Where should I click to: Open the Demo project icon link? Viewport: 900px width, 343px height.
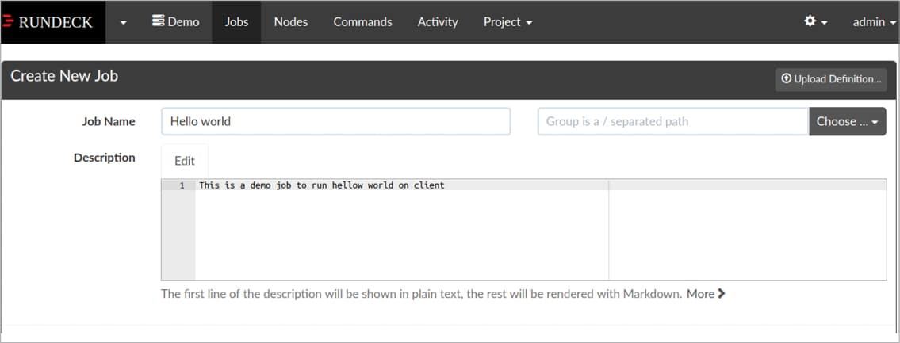tap(159, 22)
